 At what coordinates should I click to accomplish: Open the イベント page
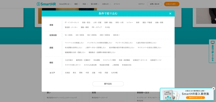(x=117, y=4)
